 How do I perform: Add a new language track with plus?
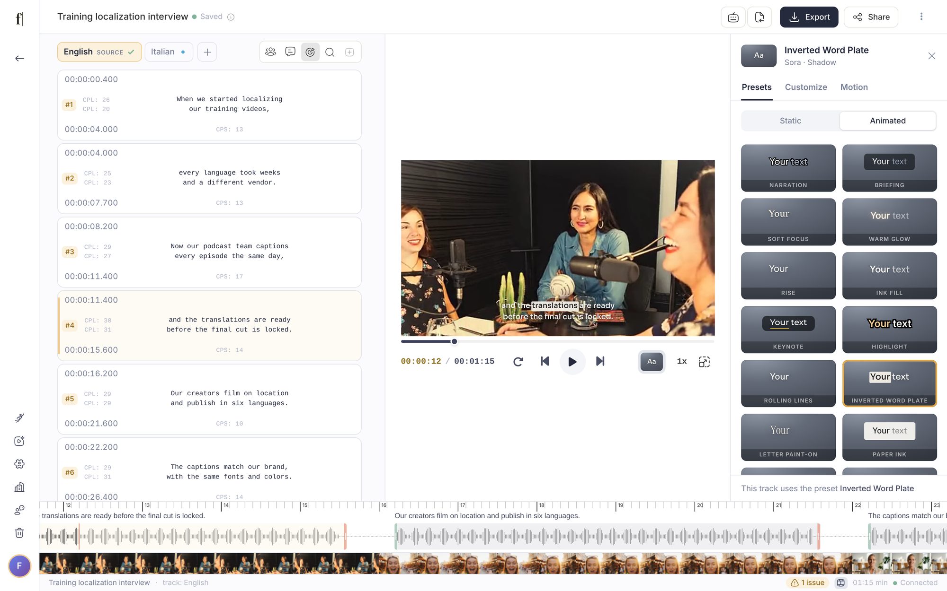coord(207,52)
